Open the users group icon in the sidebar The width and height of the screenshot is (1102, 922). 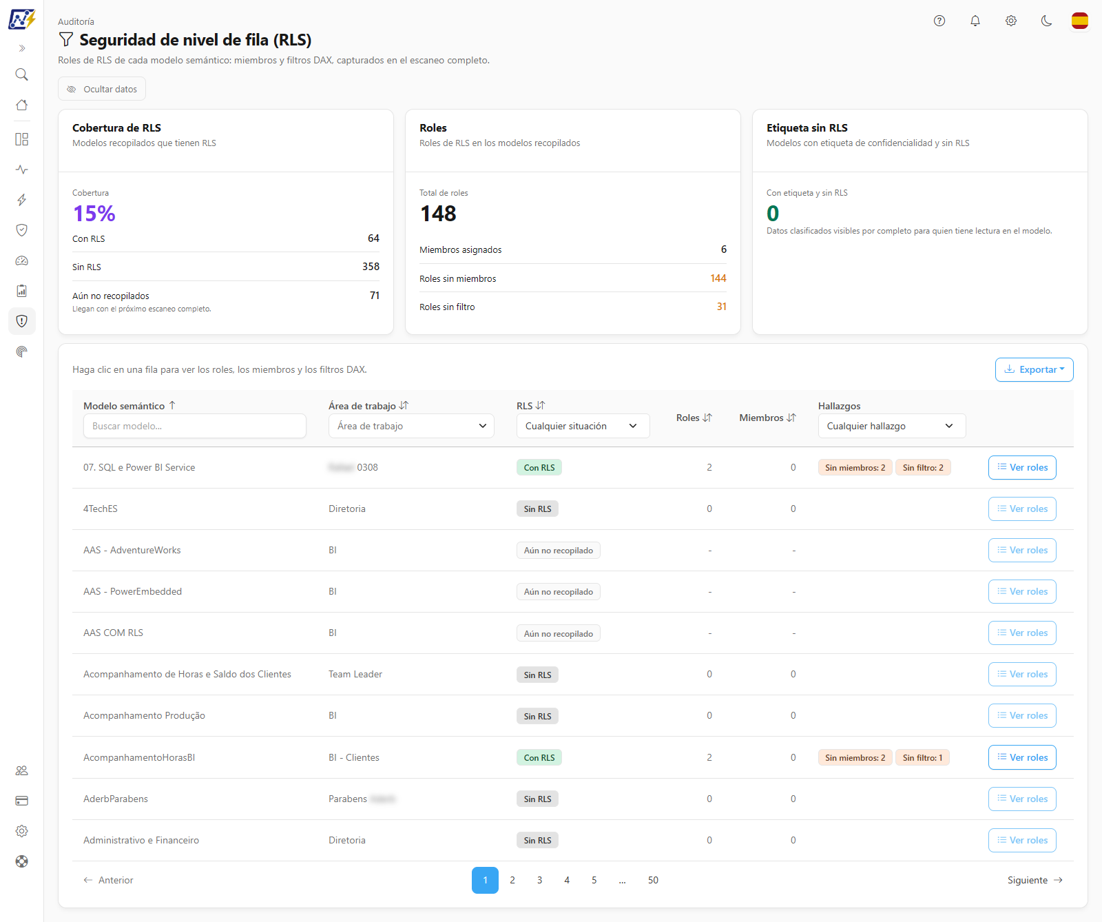pyautogui.click(x=22, y=770)
